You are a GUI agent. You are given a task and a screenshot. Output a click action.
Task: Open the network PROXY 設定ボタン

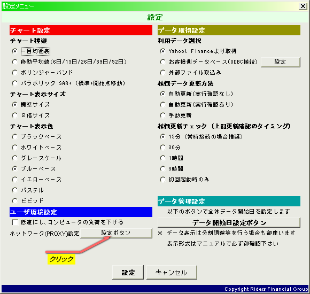[117, 233]
